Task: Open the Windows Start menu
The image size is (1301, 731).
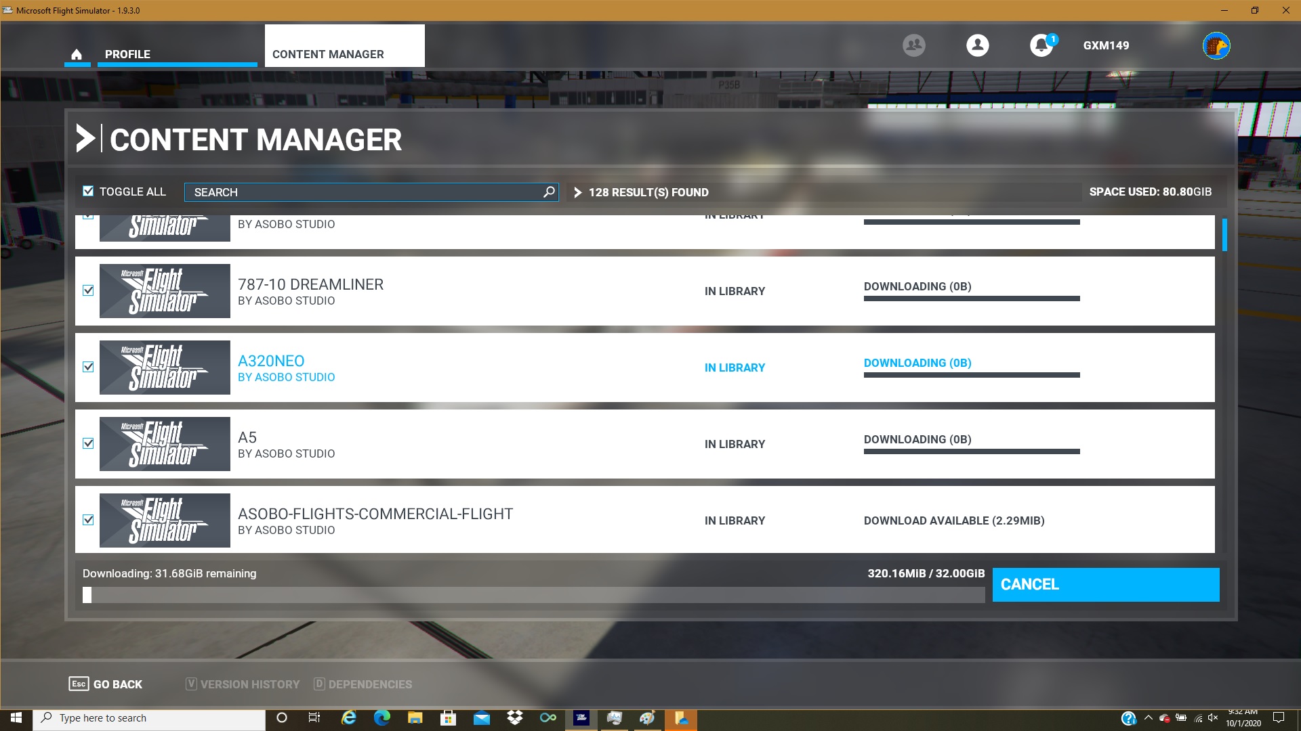Action: pyautogui.click(x=16, y=718)
